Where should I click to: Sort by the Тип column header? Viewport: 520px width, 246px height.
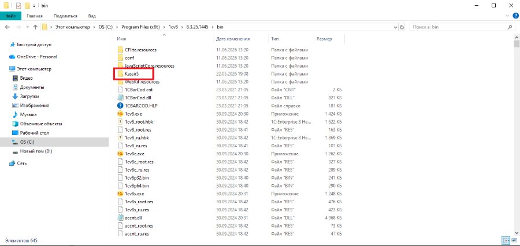pyautogui.click(x=274, y=39)
